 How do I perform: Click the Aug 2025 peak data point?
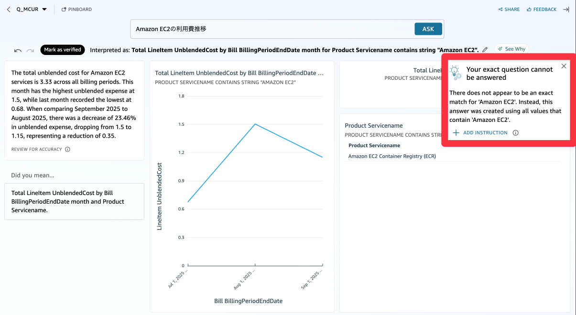255,124
